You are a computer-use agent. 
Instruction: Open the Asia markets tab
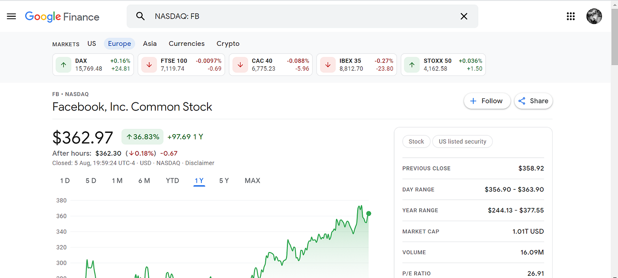[150, 43]
